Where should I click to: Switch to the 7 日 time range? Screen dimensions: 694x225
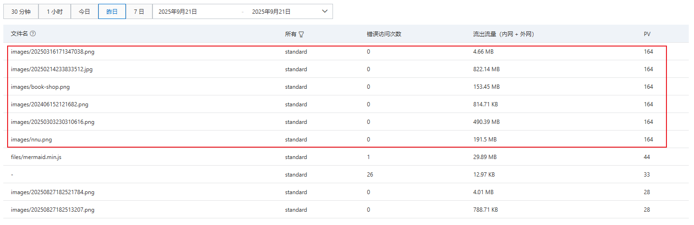139,11
